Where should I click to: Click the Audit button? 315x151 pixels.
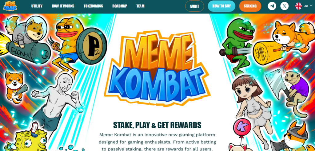[x=194, y=6]
